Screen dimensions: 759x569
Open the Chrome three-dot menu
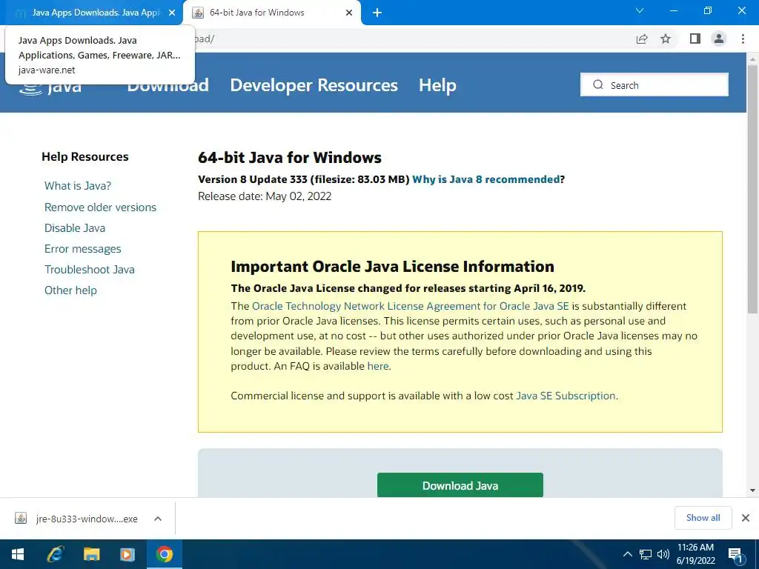point(743,39)
